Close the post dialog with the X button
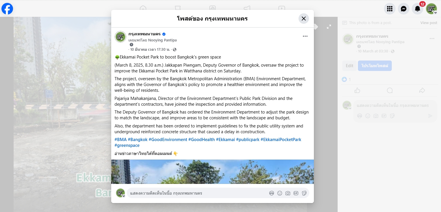 [304, 19]
